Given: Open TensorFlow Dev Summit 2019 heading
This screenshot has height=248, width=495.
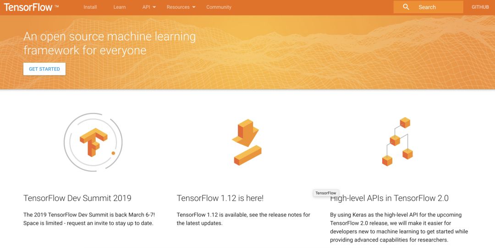Looking at the screenshot, I should tap(77, 198).
